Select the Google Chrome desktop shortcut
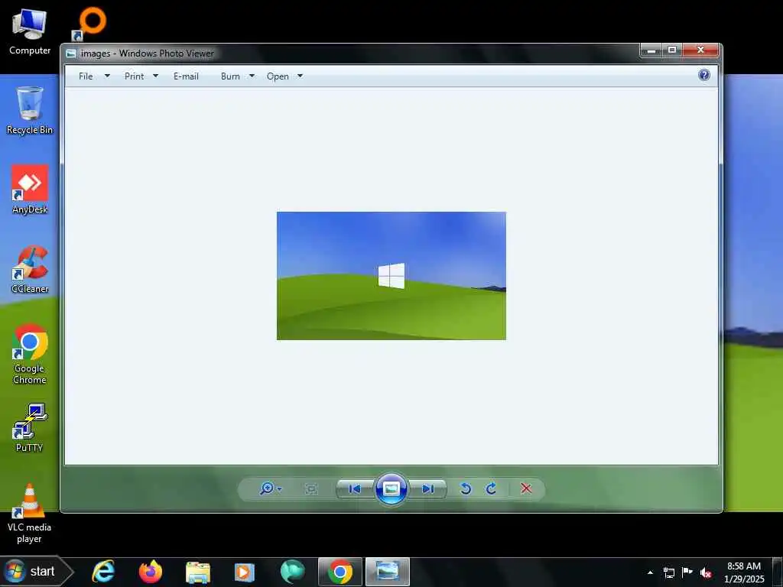This screenshot has height=587, width=783. tap(30, 354)
